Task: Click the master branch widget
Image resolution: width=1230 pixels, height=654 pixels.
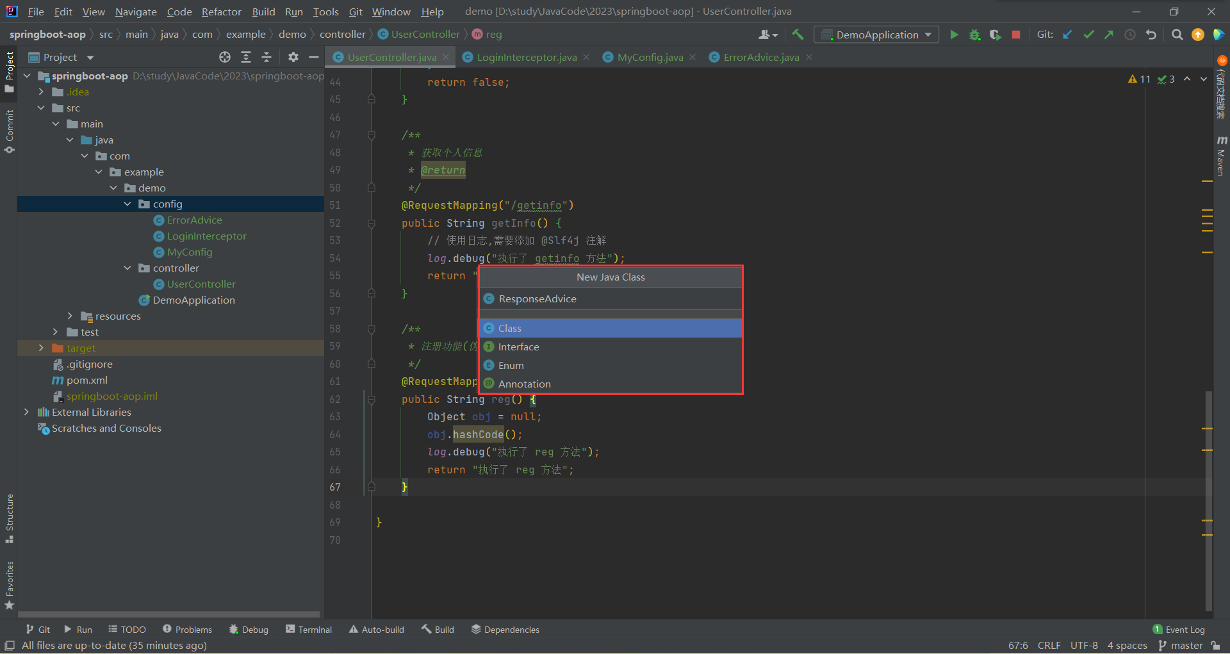Action: click(1181, 646)
